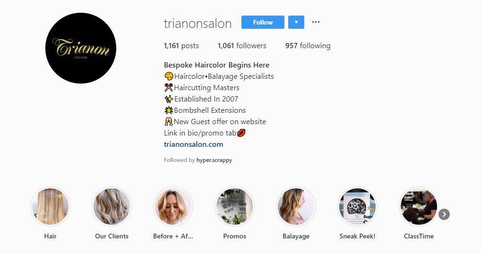
Task: Open the Our Clients story highlight
Action: tap(112, 206)
